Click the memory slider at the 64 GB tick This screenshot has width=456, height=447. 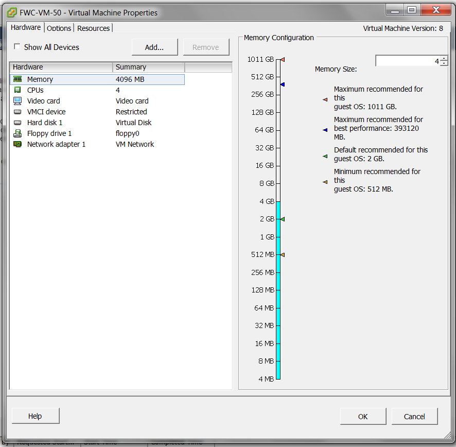tap(278, 130)
